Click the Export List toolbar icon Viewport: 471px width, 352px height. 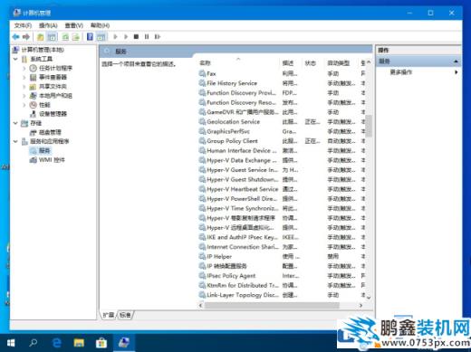[x=76, y=37]
